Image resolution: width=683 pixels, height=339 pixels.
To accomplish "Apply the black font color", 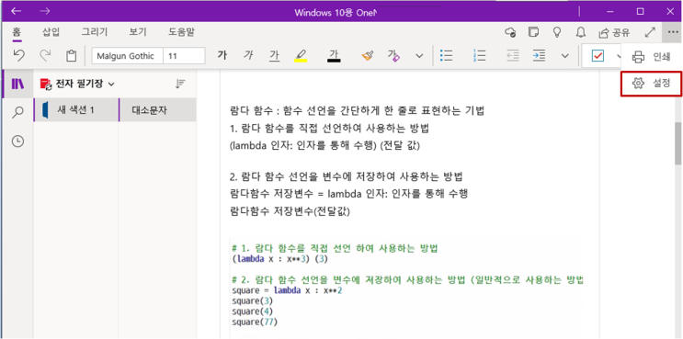I will click(x=334, y=56).
